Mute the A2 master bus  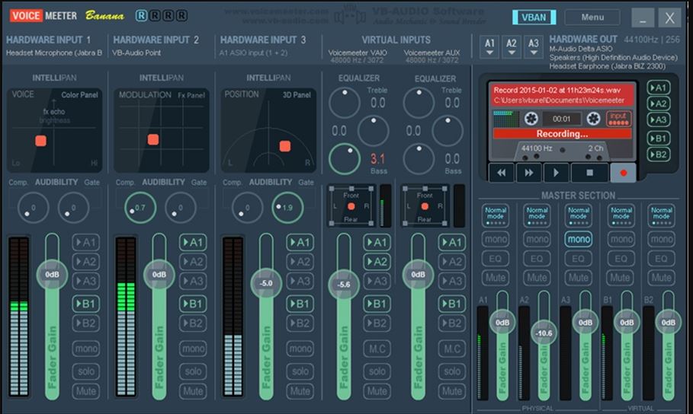point(537,278)
